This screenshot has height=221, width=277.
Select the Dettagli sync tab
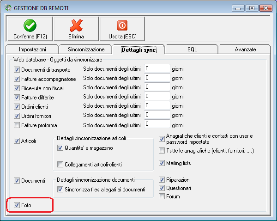(x=138, y=50)
